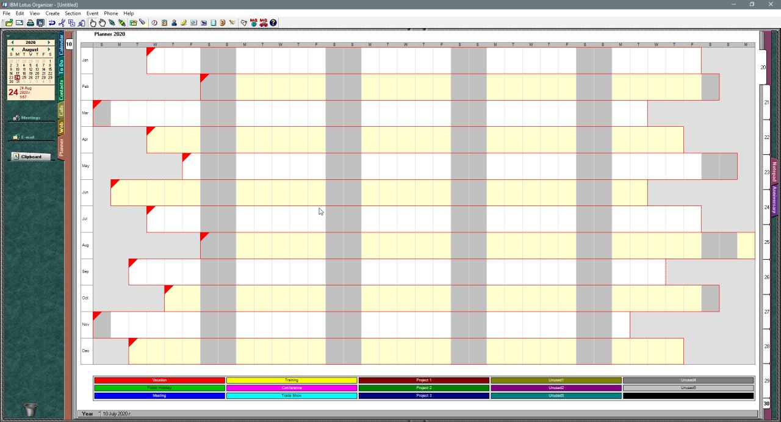The width and height of the screenshot is (781, 422).
Task: Open the File menu
Action: coord(7,13)
